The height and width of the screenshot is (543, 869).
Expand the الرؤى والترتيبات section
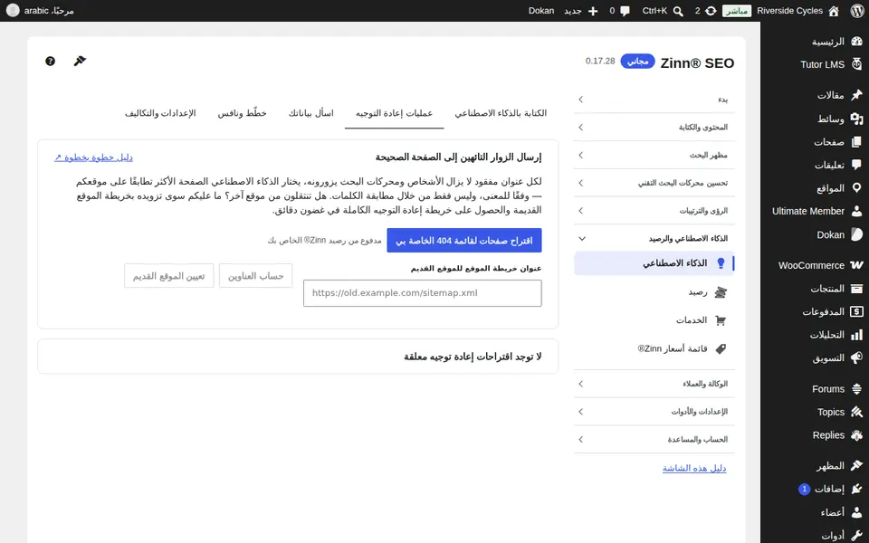coord(654,211)
